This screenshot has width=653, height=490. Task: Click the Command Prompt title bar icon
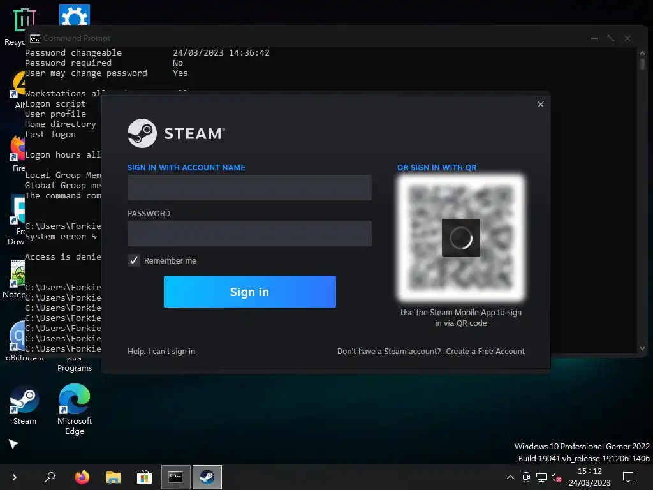coord(35,38)
